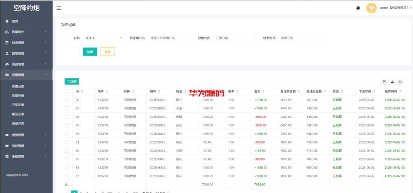Click the green 刷新 refresh button
The image size is (413, 193).
[72, 82]
